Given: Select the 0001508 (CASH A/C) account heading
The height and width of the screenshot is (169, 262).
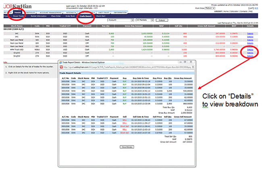Looking at the screenshot, I should click(x=14, y=29).
